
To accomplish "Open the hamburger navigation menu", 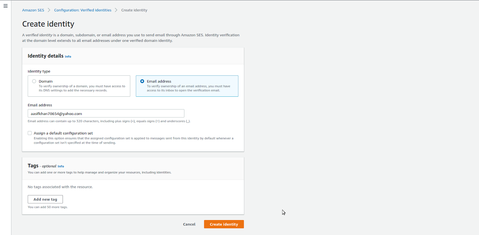I will pyautogui.click(x=5, y=6).
